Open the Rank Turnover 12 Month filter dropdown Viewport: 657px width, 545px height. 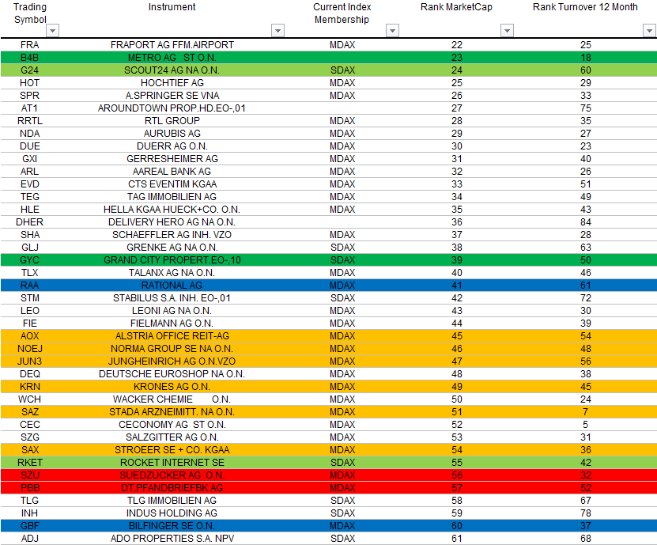649,31
